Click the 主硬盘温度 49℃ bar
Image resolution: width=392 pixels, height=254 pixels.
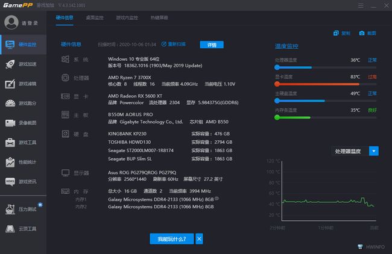click(x=325, y=101)
